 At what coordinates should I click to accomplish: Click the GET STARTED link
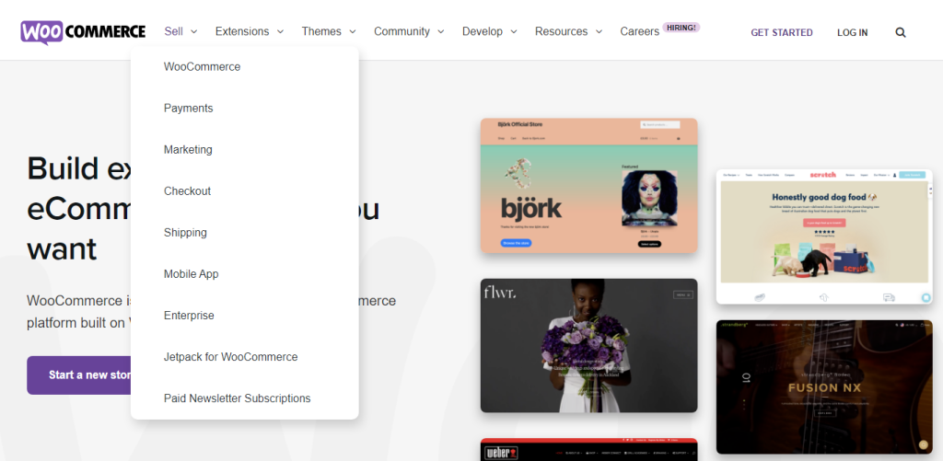[782, 32]
